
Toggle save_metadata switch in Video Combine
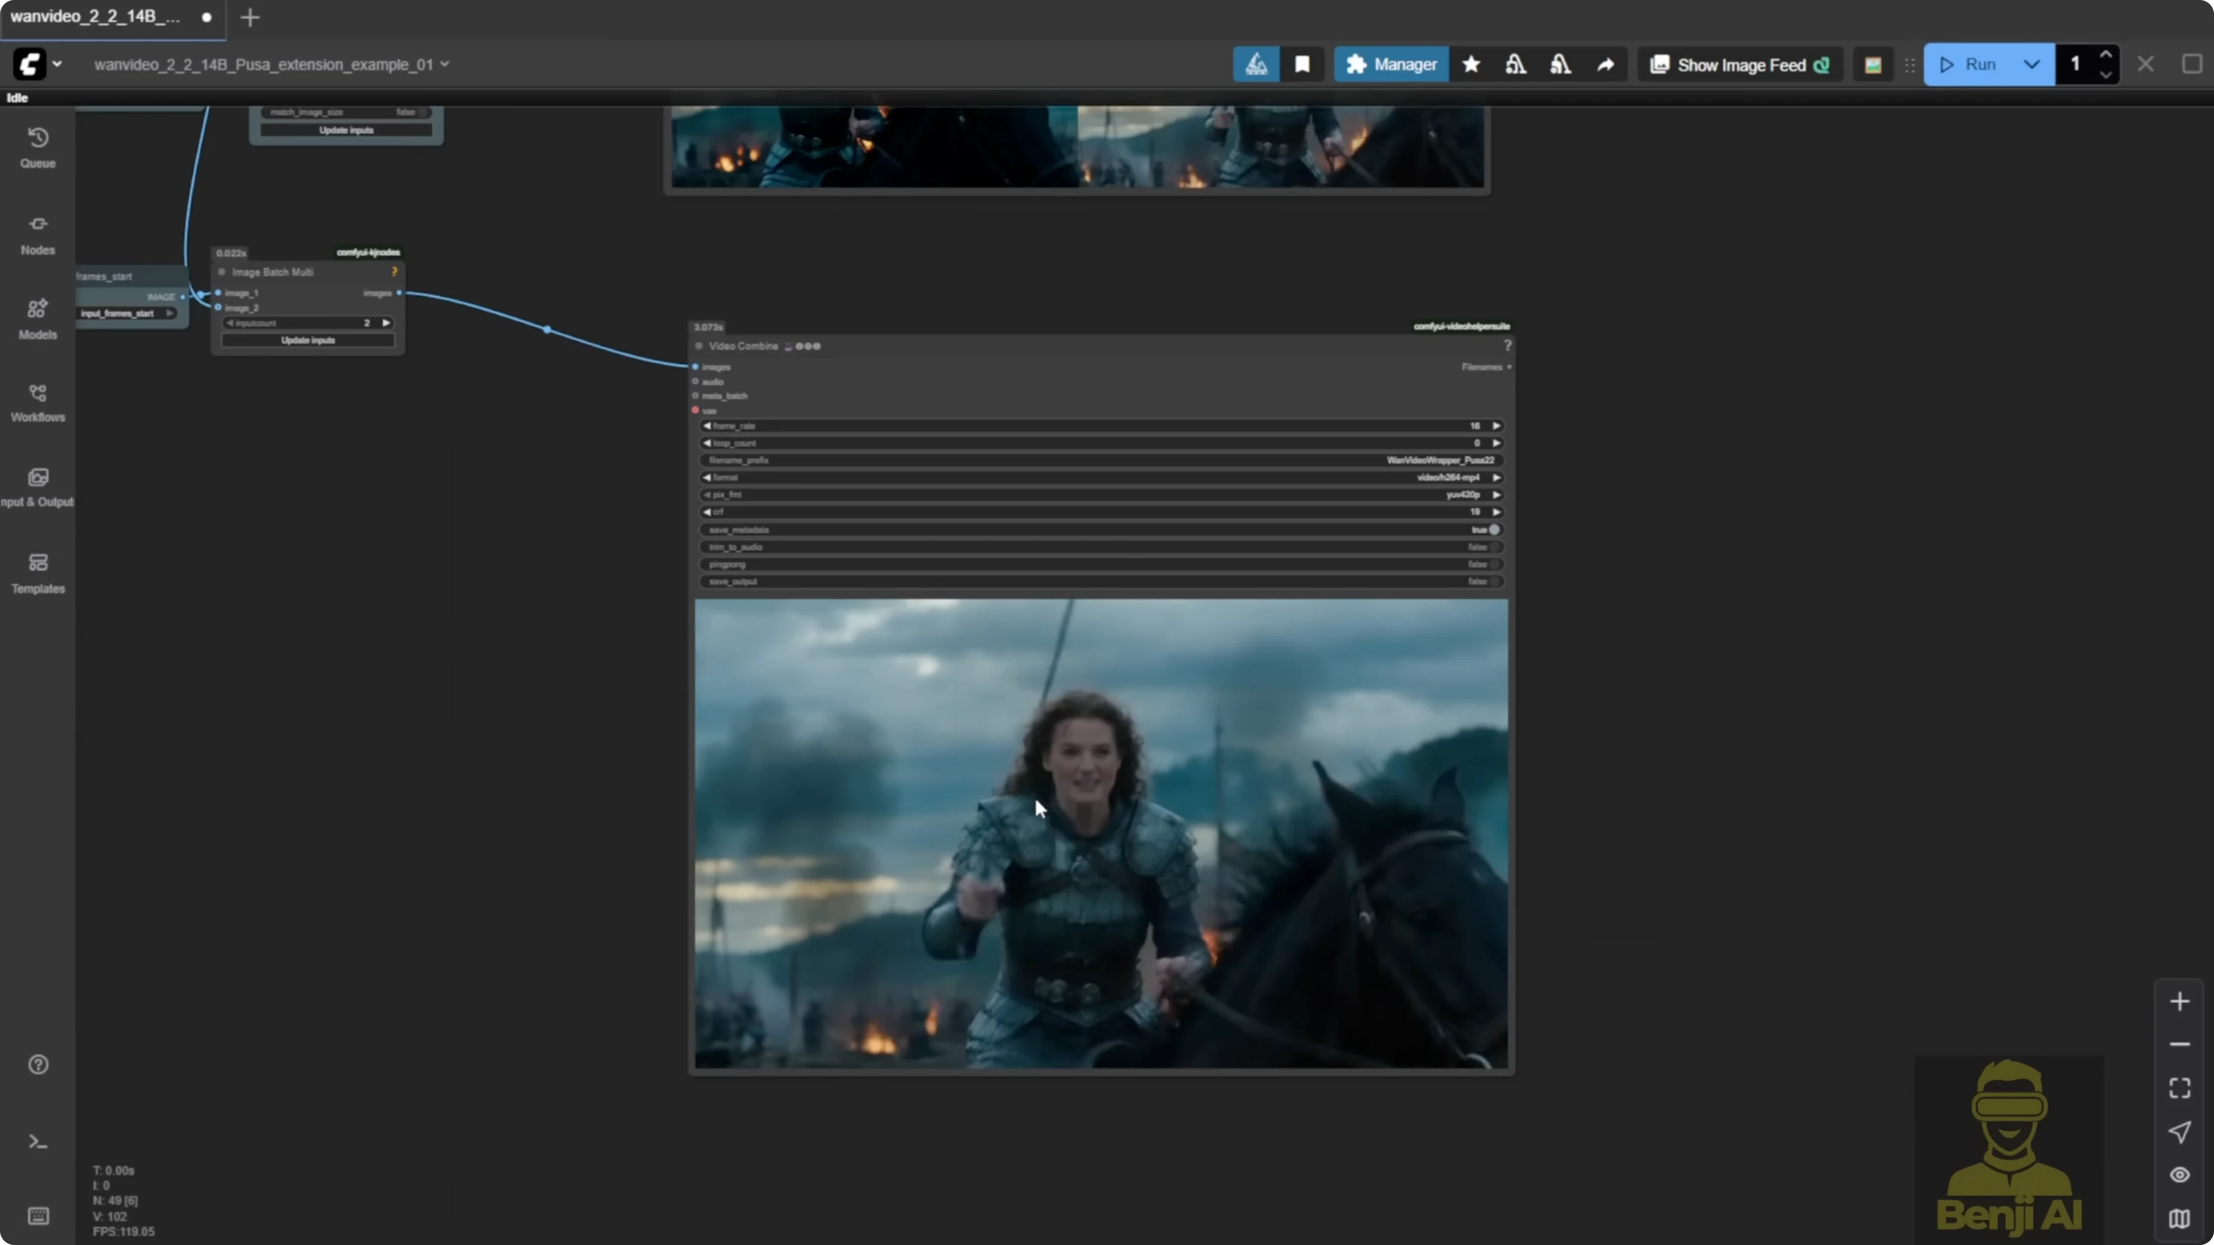tap(1494, 529)
